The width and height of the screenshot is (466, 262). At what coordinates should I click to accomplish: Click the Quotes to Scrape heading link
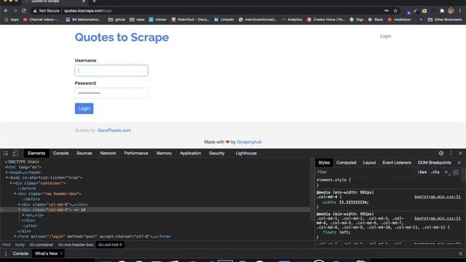point(122,37)
